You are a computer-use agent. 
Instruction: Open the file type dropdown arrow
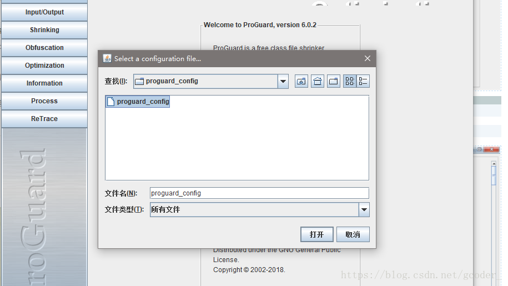[x=364, y=209]
